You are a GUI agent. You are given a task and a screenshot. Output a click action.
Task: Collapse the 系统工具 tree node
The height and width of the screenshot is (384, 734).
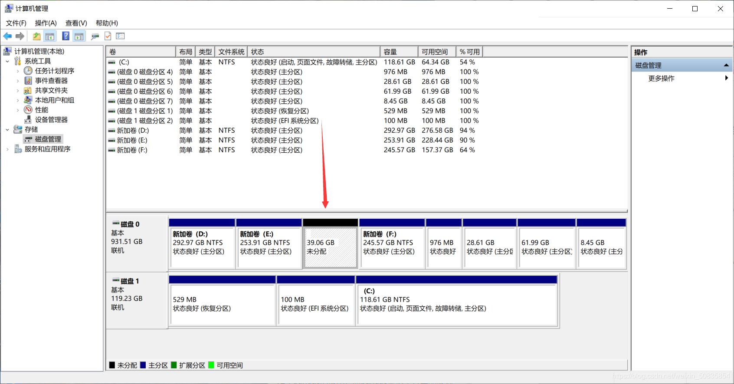tap(7, 61)
